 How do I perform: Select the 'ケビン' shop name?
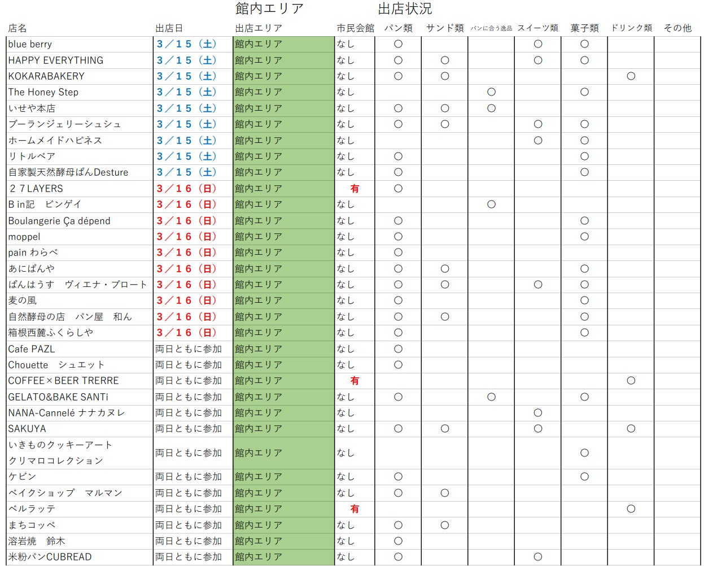coord(22,477)
